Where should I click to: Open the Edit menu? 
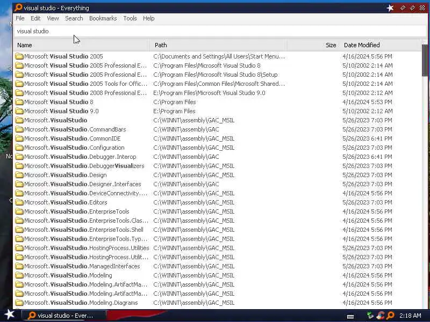pyautogui.click(x=35, y=18)
